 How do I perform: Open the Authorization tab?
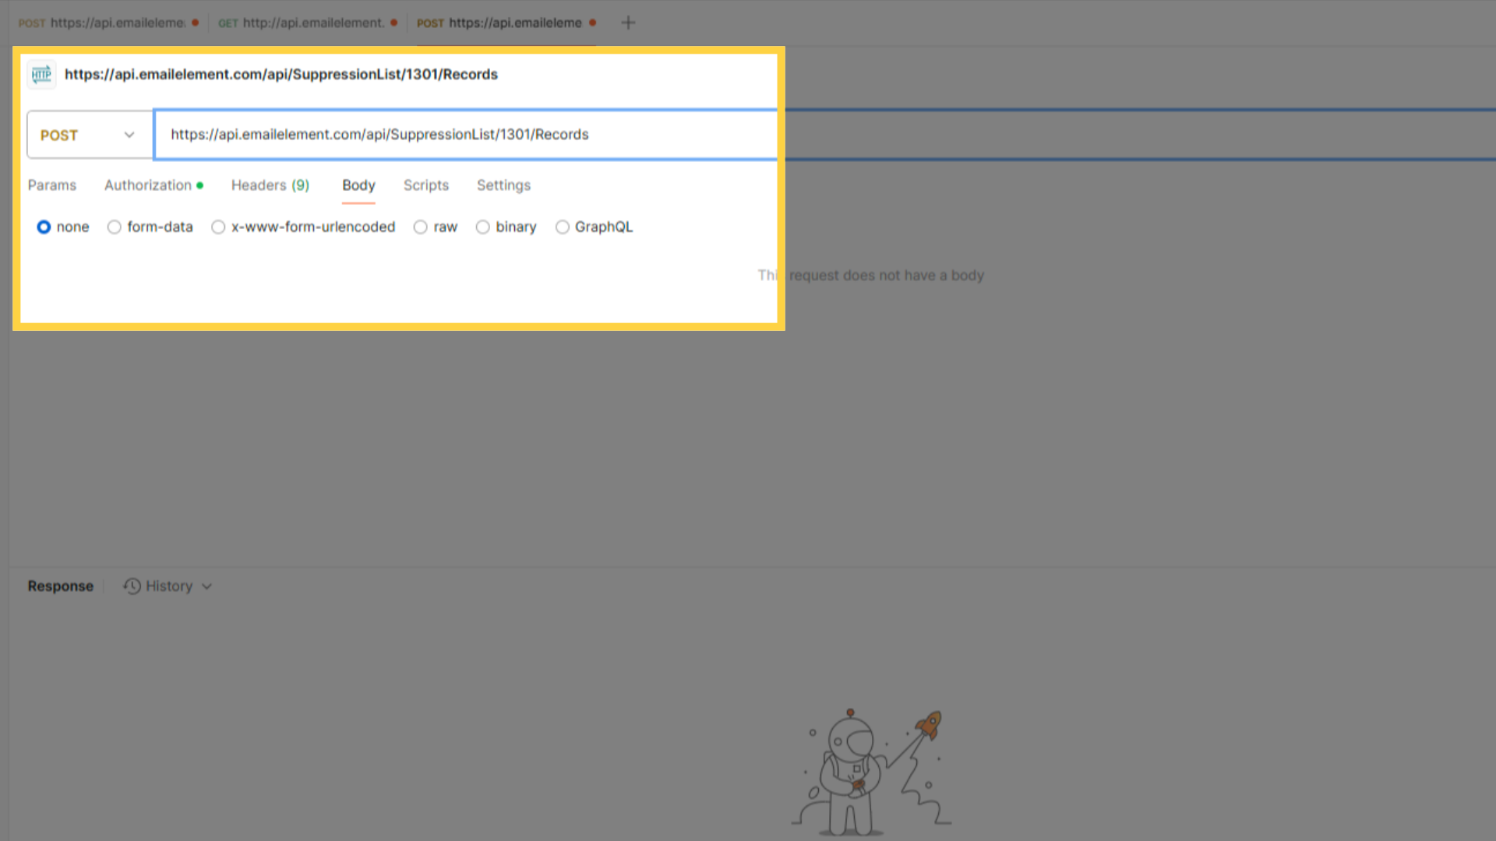pos(153,185)
